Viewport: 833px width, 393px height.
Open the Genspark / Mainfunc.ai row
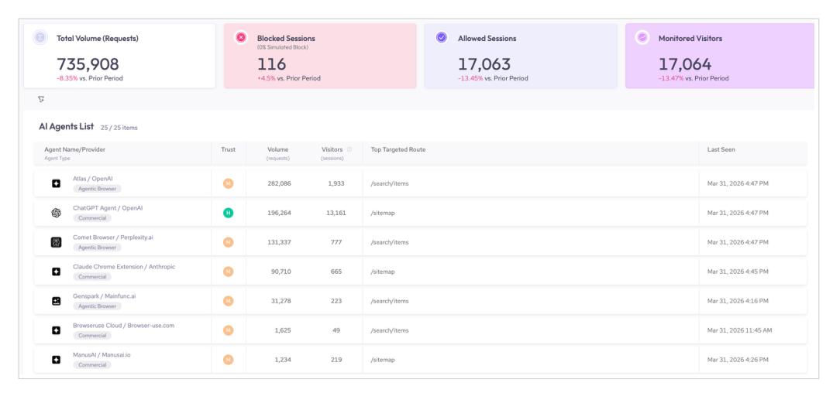pos(420,301)
